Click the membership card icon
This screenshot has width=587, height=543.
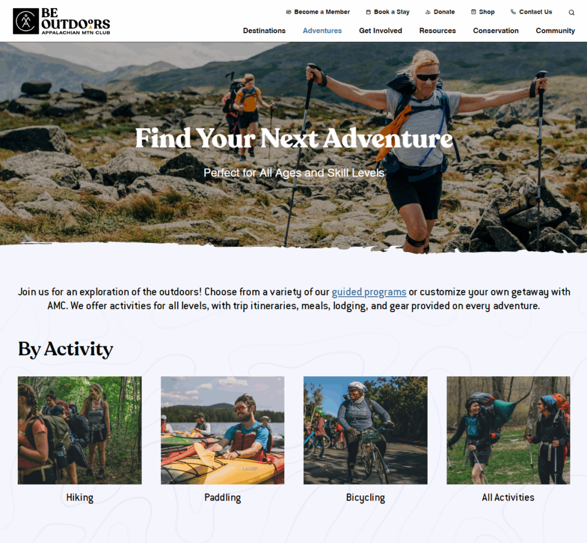click(289, 12)
